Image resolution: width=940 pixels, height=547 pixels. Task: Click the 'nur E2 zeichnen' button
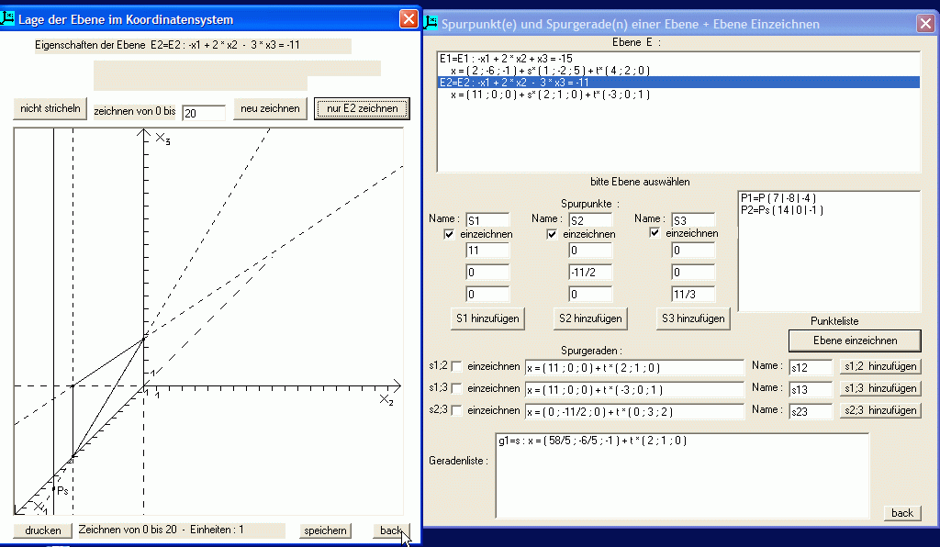362,108
